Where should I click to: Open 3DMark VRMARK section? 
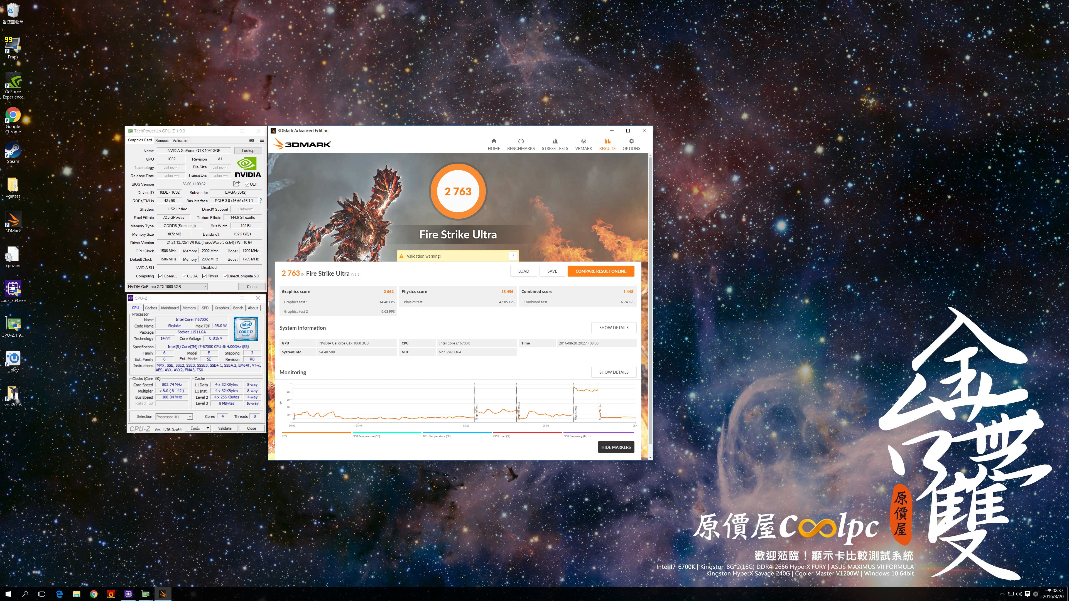pyautogui.click(x=583, y=144)
